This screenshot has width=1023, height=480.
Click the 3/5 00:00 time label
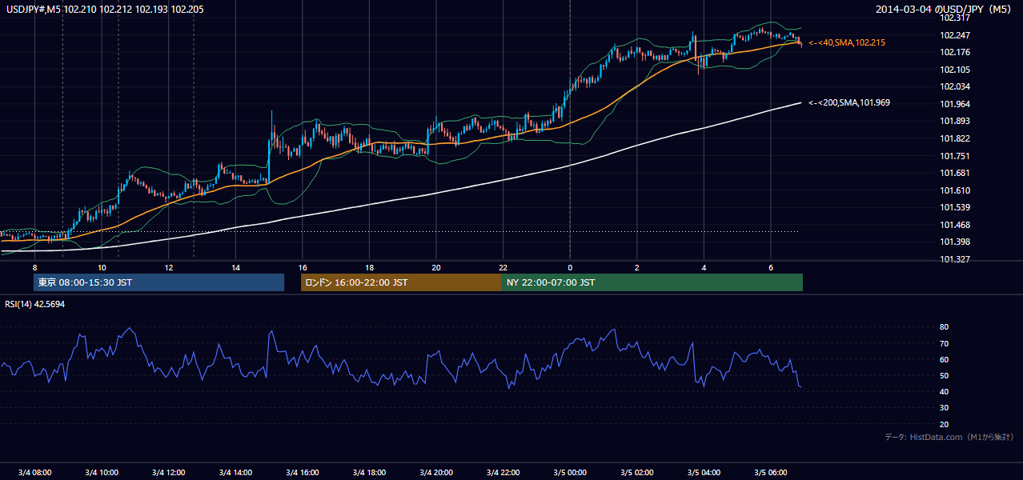(x=570, y=472)
